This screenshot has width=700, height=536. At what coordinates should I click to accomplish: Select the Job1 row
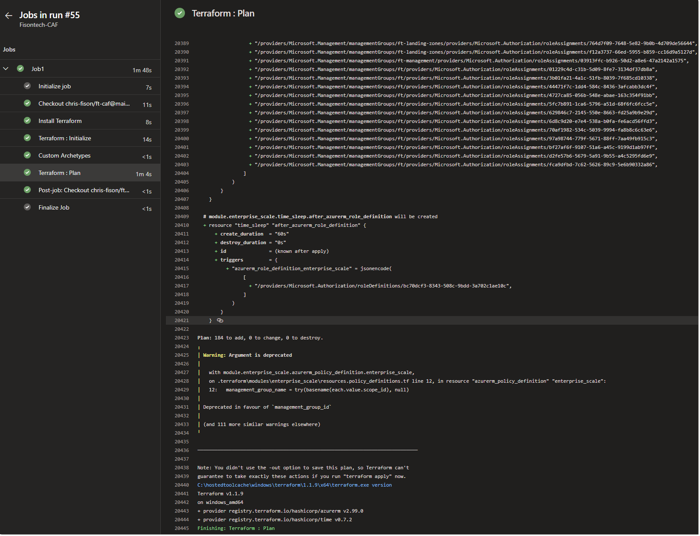coord(80,69)
